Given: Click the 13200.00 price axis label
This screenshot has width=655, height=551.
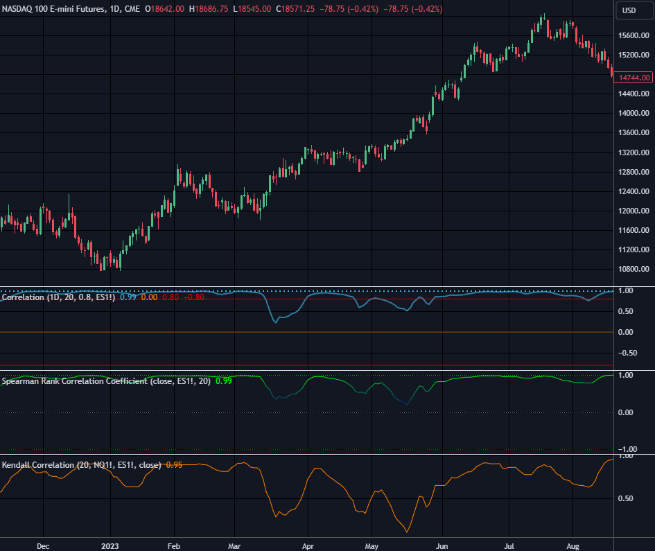Looking at the screenshot, I should (634, 152).
